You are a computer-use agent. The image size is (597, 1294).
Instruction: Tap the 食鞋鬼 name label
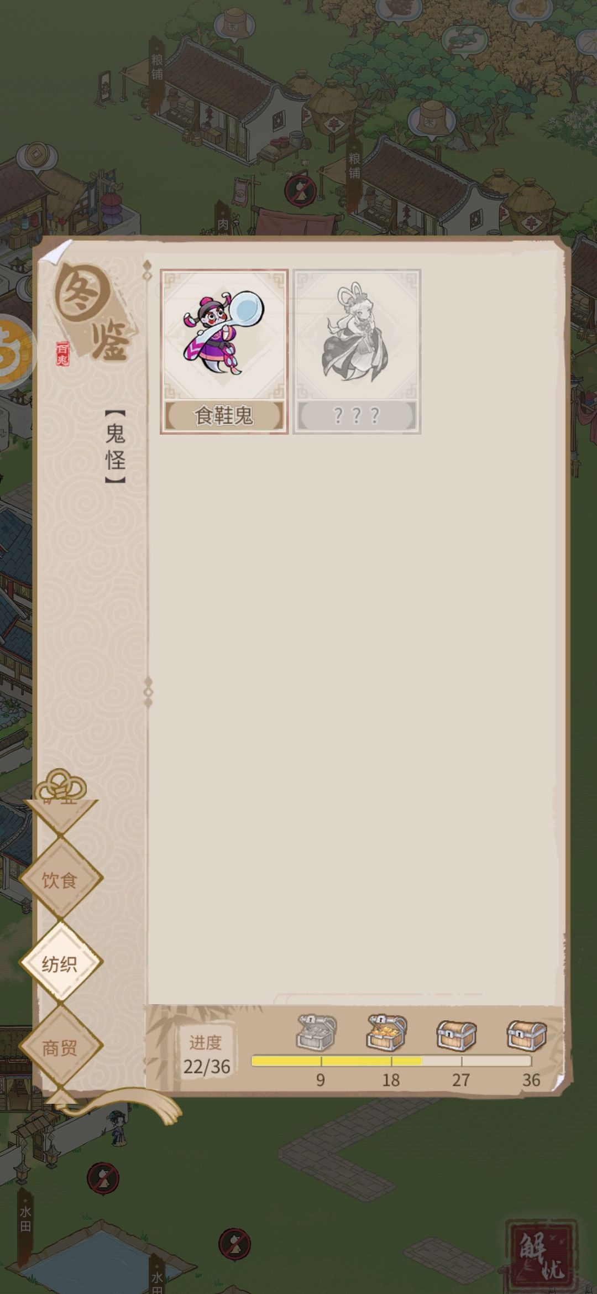224,415
